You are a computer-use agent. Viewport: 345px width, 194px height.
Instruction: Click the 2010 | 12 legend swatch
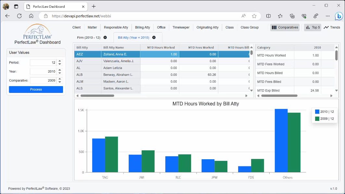[x=317, y=112]
